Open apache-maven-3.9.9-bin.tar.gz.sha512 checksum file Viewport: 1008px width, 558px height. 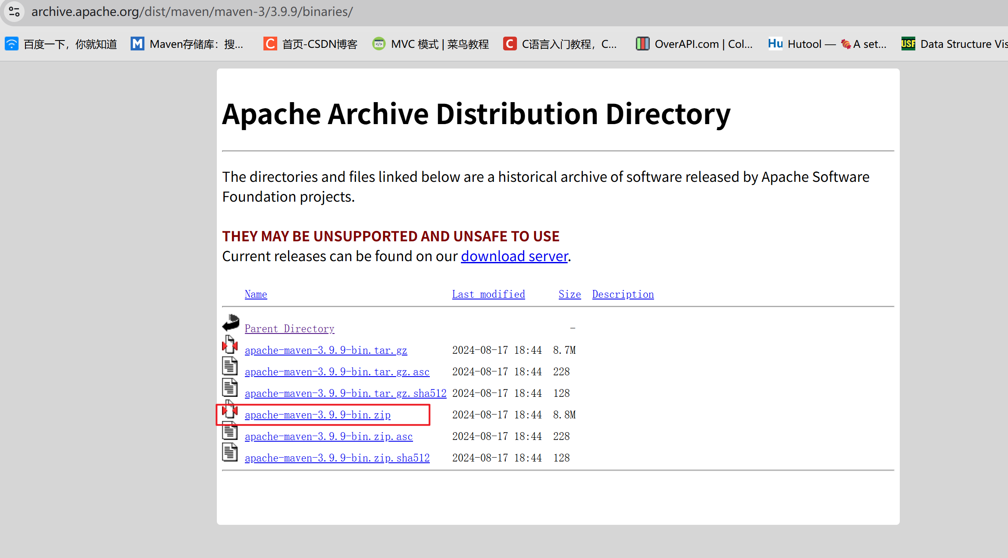(x=345, y=393)
